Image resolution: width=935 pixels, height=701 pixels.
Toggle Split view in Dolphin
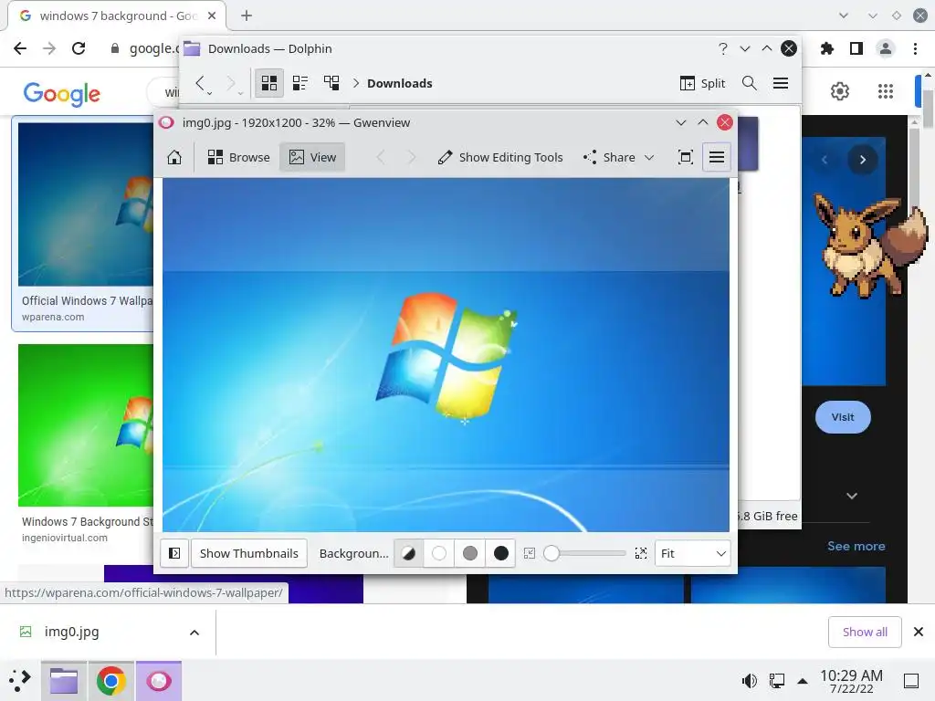pyautogui.click(x=702, y=83)
